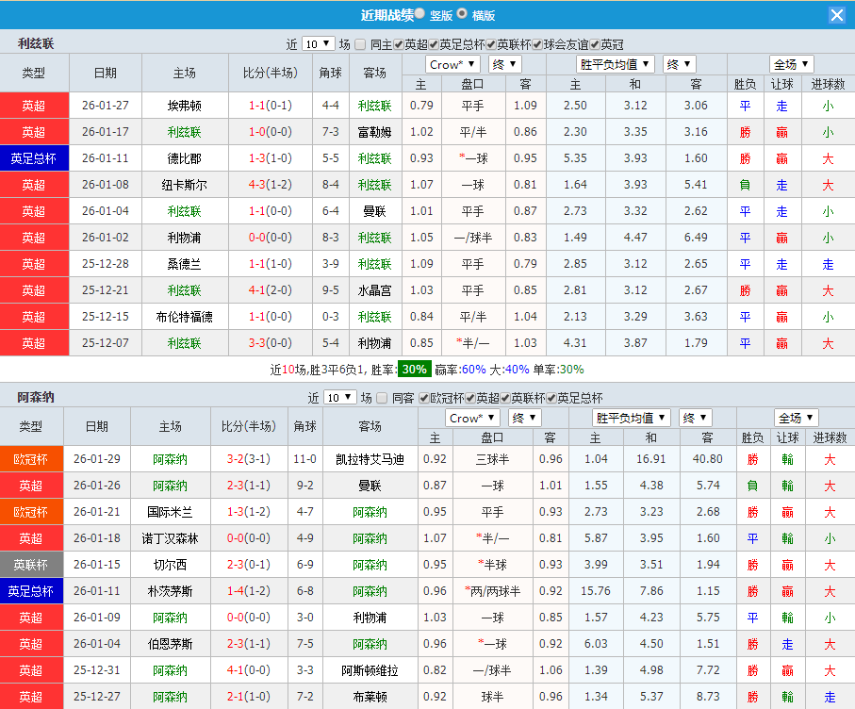Screen dimensions: 855x709
Task: Click the 利兹联 team link
Action: pos(375,107)
